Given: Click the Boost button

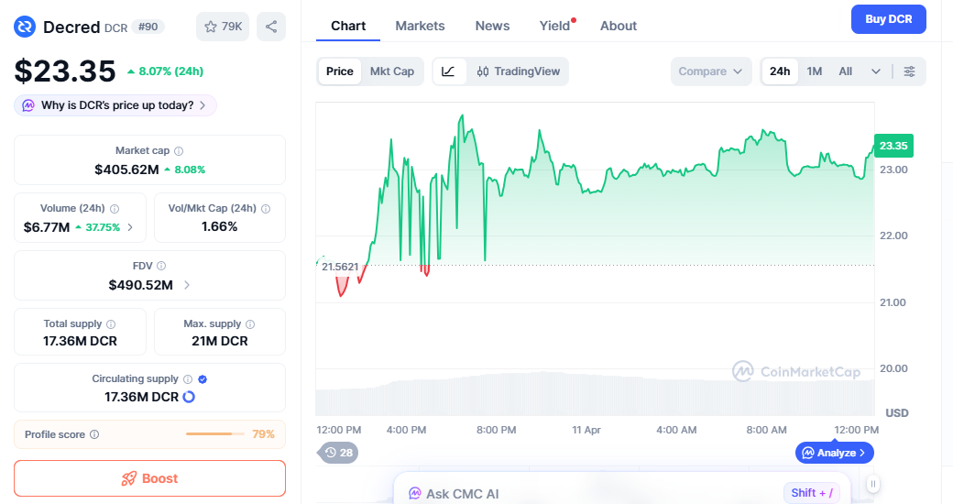Looking at the screenshot, I should [149, 478].
